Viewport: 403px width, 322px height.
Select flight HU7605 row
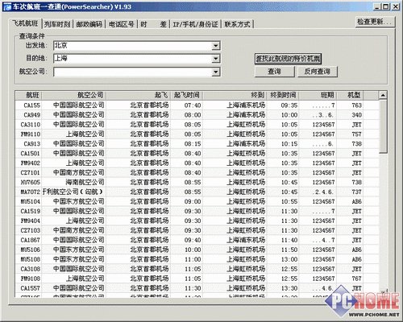point(197,183)
